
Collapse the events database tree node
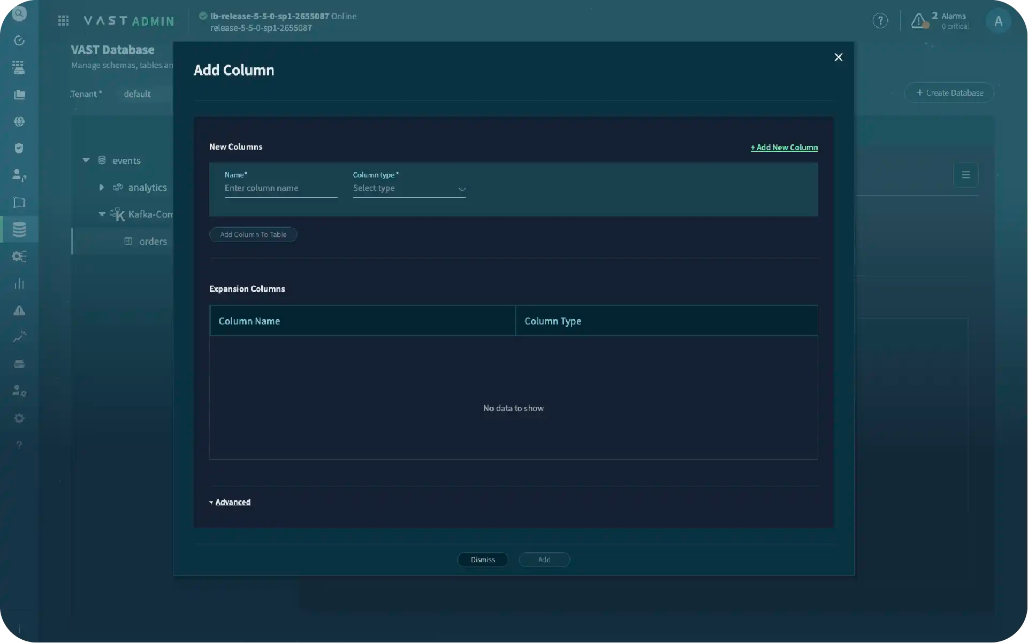click(86, 160)
